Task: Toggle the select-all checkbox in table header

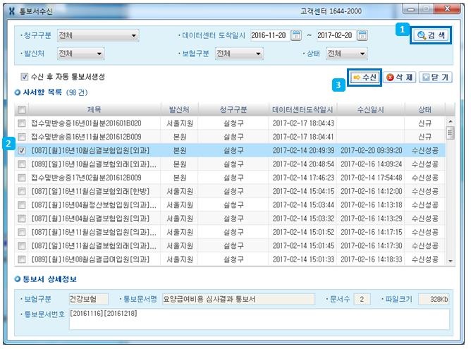Action: [22, 109]
